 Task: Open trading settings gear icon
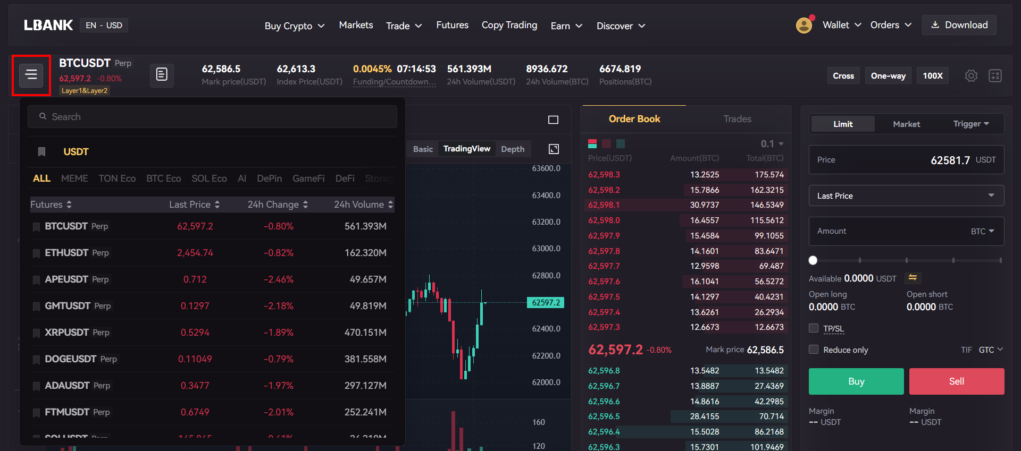click(971, 75)
